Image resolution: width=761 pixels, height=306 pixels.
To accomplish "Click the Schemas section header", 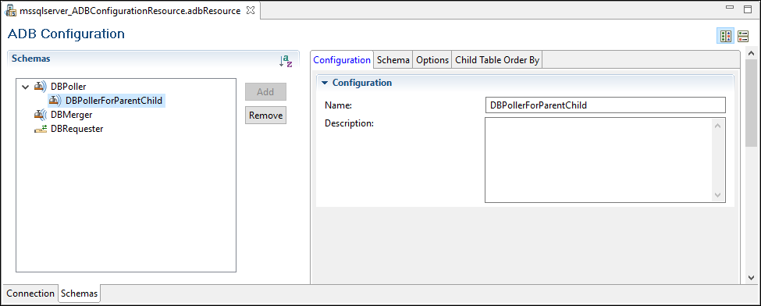I will point(31,59).
